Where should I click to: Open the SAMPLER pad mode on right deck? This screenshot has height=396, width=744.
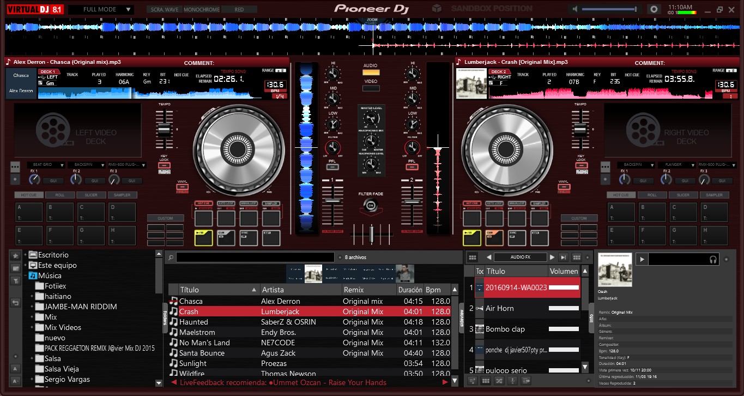715,195
